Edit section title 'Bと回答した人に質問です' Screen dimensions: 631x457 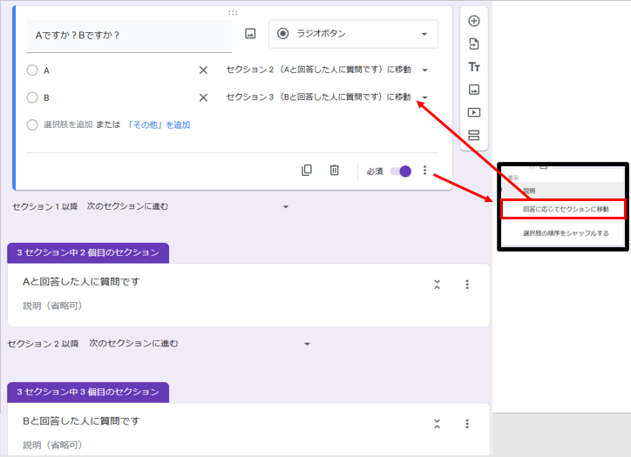(81, 421)
